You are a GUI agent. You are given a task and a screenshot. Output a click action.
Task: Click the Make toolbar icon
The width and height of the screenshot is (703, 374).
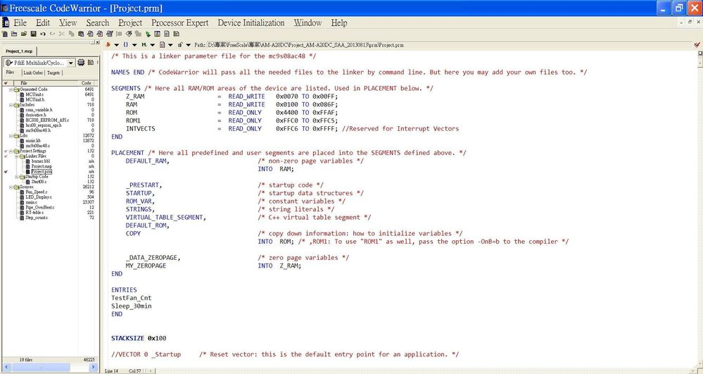129,34
